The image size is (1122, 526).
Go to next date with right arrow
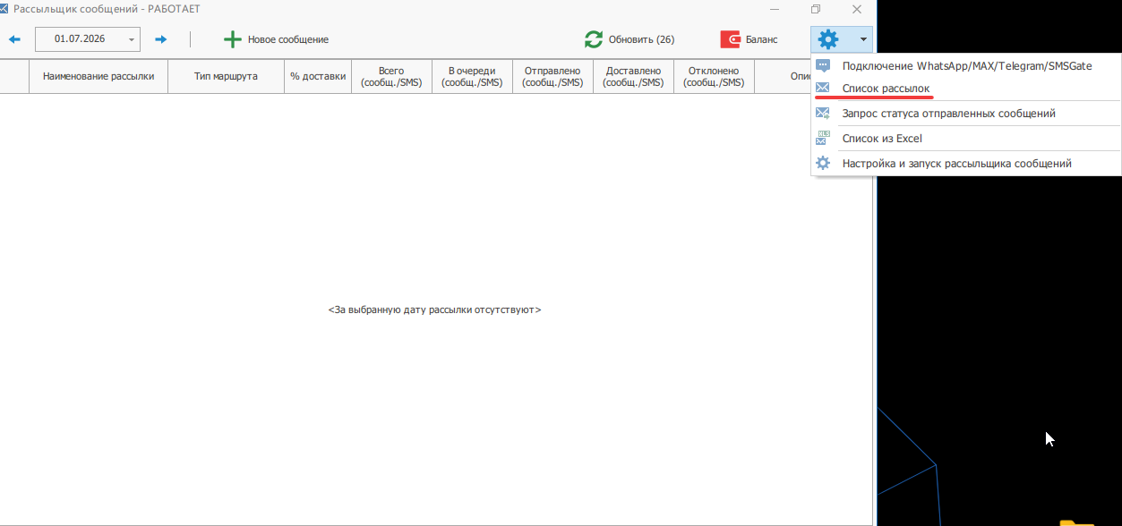coord(161,39)
